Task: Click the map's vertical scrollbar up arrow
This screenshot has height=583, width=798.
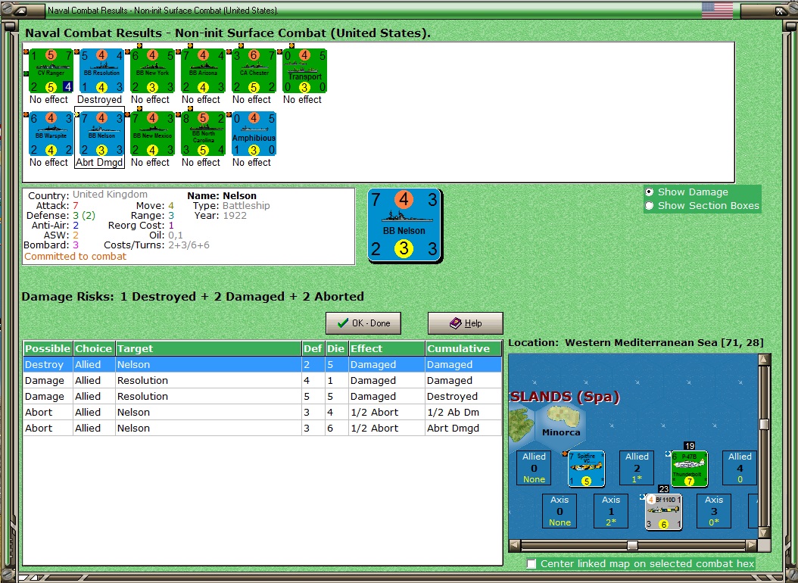Action: [763, 360]
